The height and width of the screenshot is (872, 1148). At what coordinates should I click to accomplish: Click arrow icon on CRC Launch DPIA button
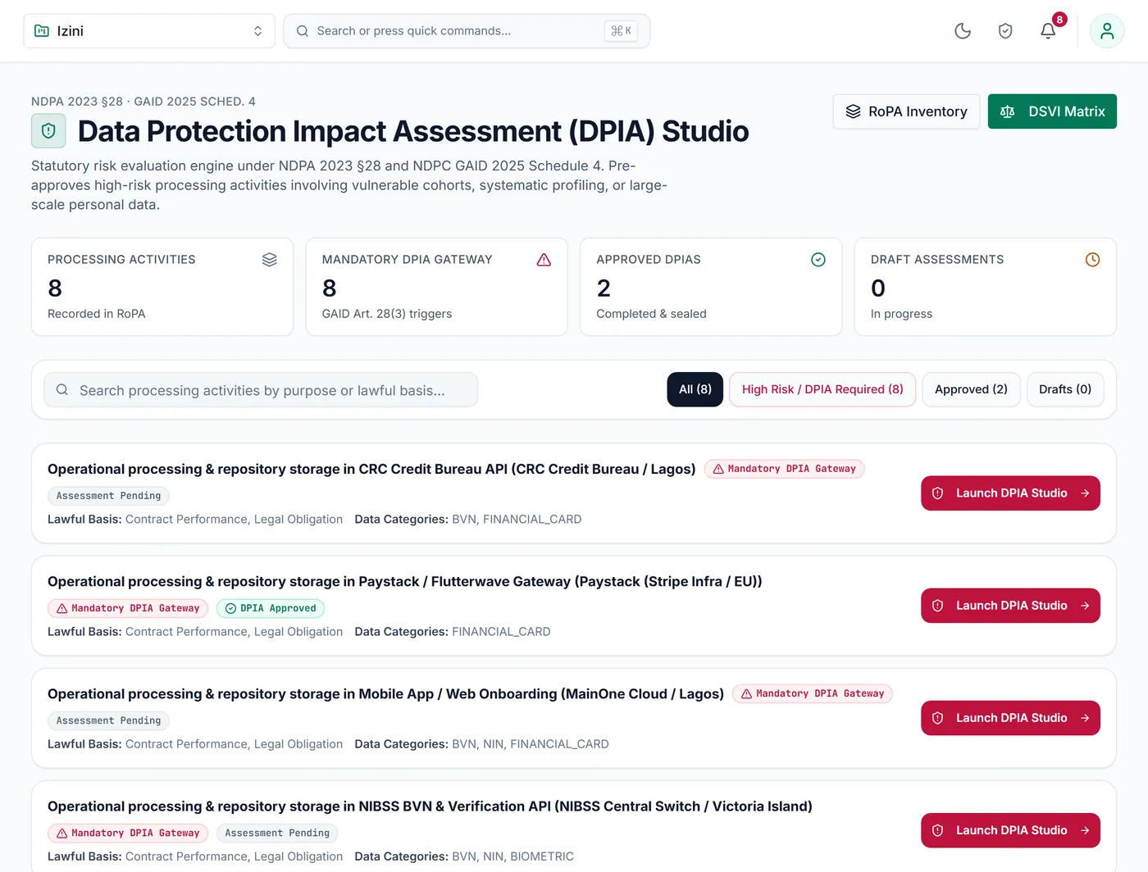1085,493
